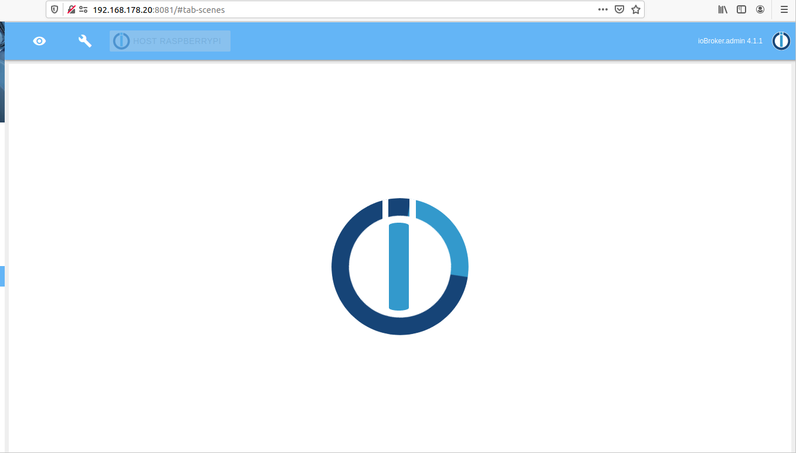Open the wrench settings tool
The height and width of the screenshot is (453, 796).
point(85,40)
